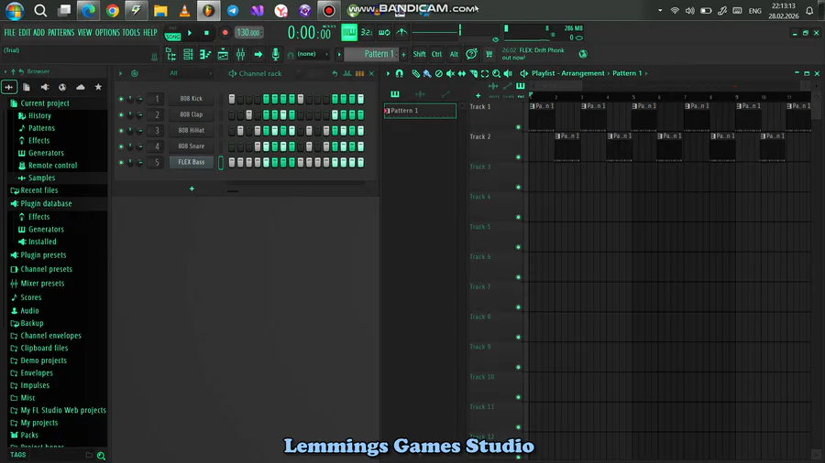Select the Zoom magnifier tool in Playlist
Image resolution: width=825 pixels, height=463 pixels.
click(496, 73)
